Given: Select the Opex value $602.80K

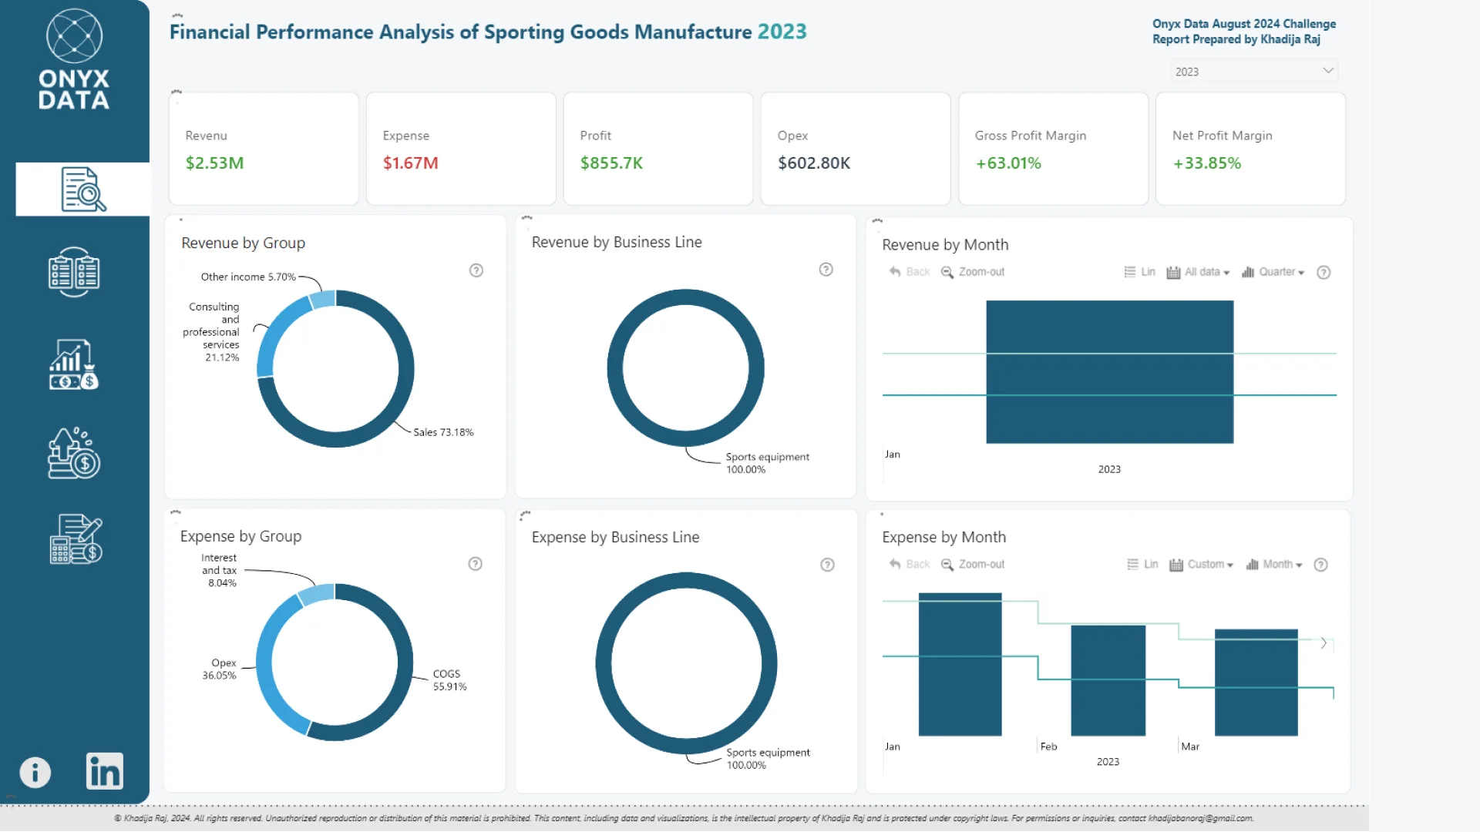Looking at the screenshot, I should pos(814,163).
